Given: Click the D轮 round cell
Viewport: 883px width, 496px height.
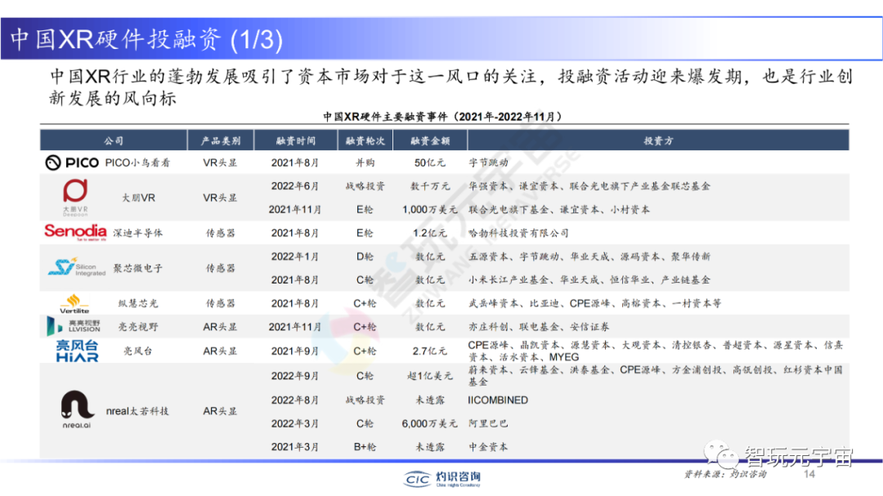Looking at the screenshot, I should tap(365, 256).
